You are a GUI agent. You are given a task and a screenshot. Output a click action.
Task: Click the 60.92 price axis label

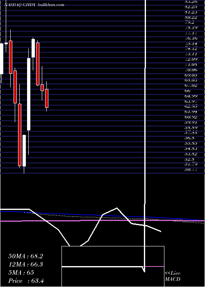tap(191, 117)
